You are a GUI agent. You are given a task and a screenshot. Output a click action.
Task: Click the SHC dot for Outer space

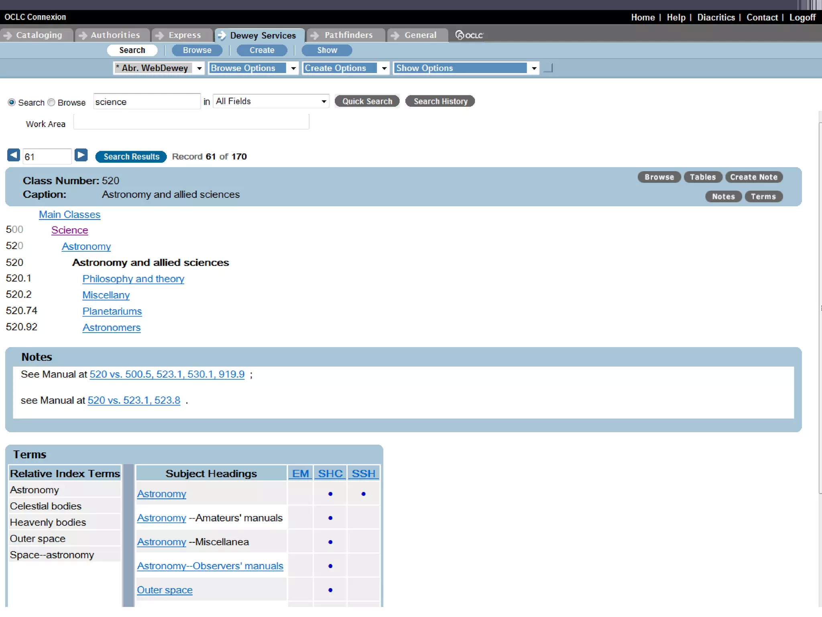point(330,590)
